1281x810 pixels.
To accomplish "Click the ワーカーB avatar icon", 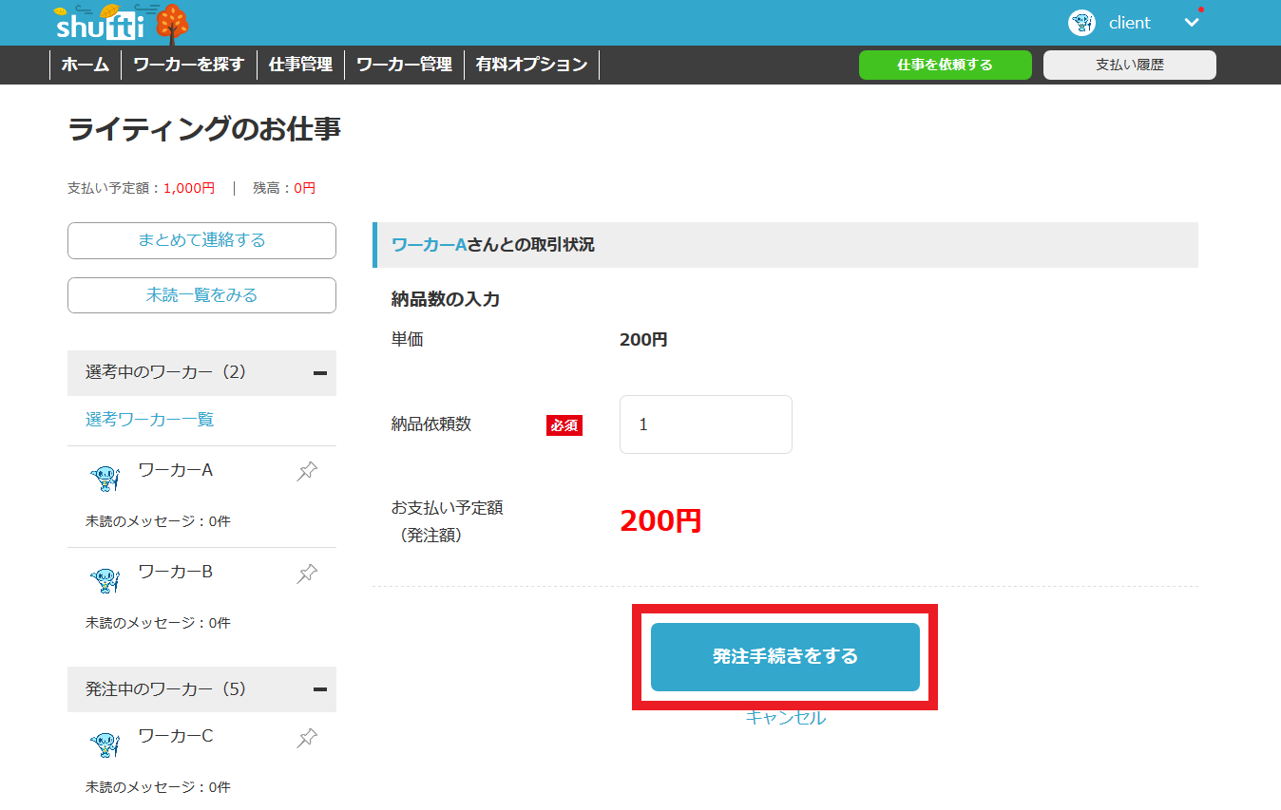I will [105, 579].
